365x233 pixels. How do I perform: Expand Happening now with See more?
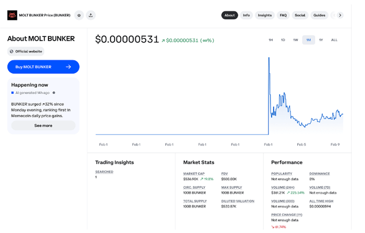43,126
